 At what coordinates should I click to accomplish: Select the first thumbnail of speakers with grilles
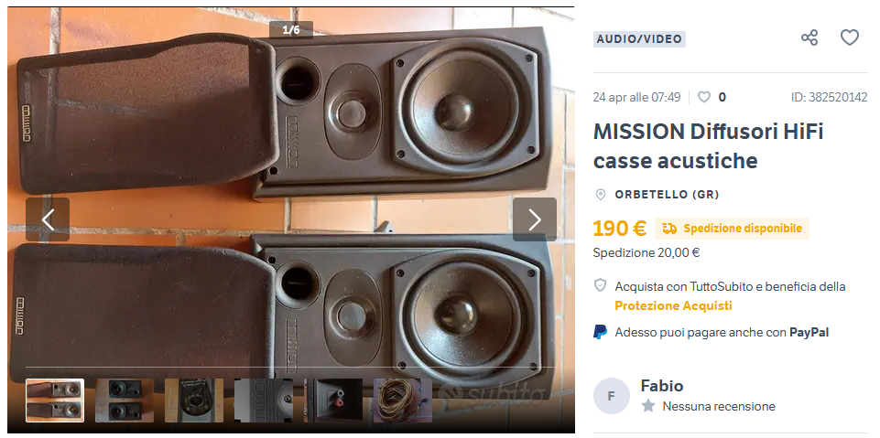pyautogui.click(x=55, y=401)
